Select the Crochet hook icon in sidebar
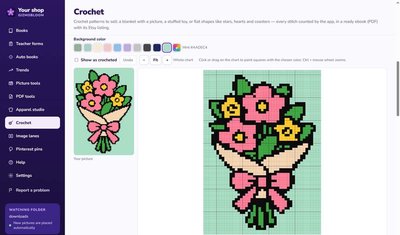The width and height of the screenshot is (400, 235). pyautogui.click(x=11, y=123)
